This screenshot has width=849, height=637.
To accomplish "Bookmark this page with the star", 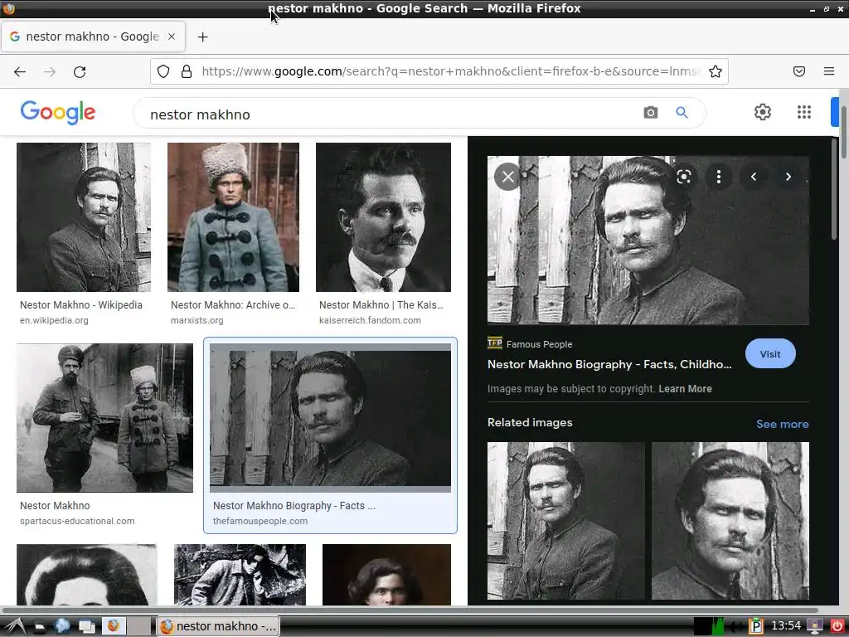I will (716, 71).
